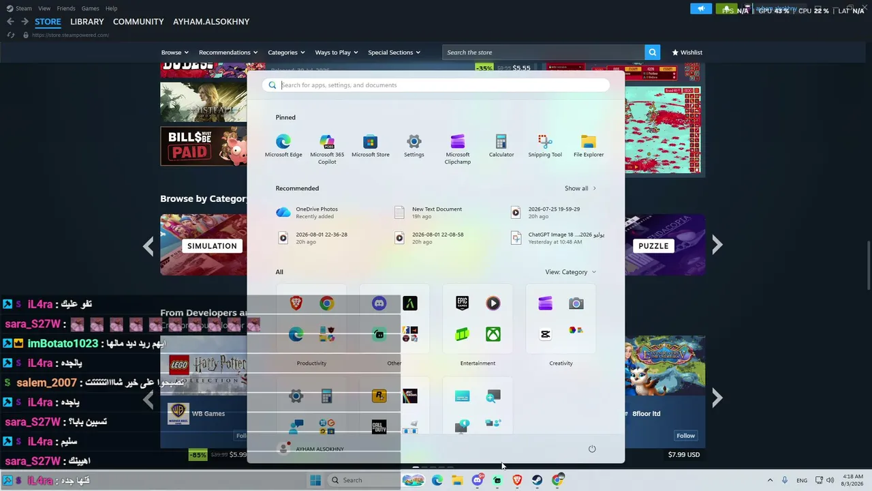
Task: Open the Help menu in Steam
Action: coord(111,8)
